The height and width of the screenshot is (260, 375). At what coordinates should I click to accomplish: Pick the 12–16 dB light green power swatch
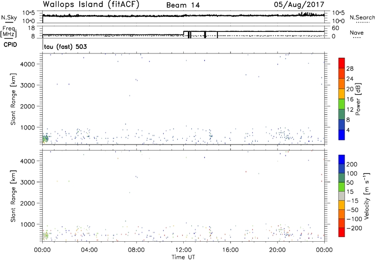click(342, 104)
